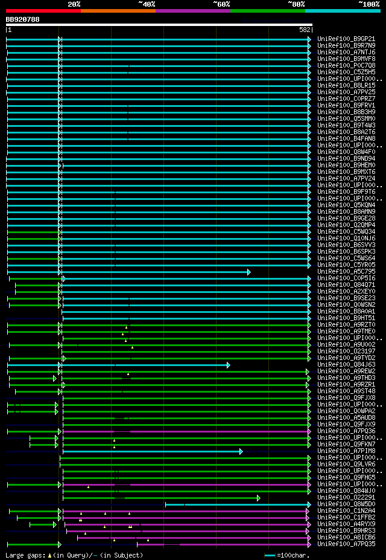Select subject label UniRef100_C0PRZ7
Image resolution: width=386 pixels, height=560 pixels.
coord(346,99)
